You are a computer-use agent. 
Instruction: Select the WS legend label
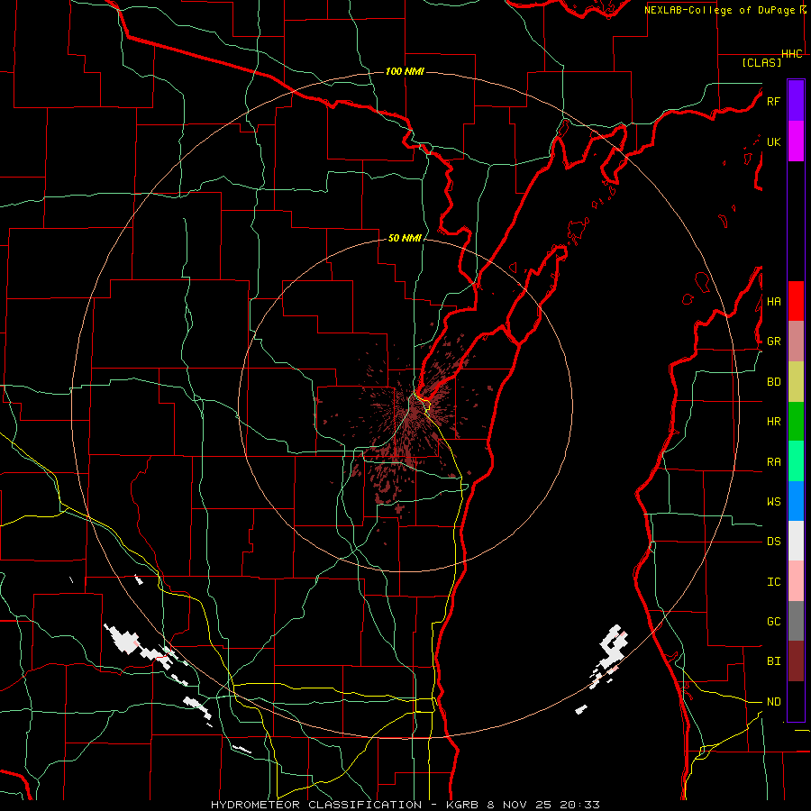coord(773,501)
